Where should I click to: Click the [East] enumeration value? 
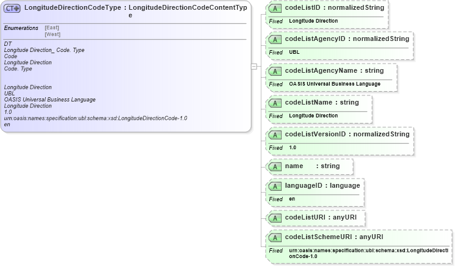coord(52,28)
